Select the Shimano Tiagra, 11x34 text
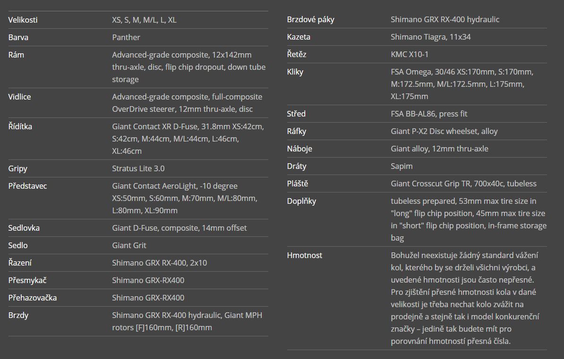The width and height of the screenshot is (564, 359). (430, 37)
